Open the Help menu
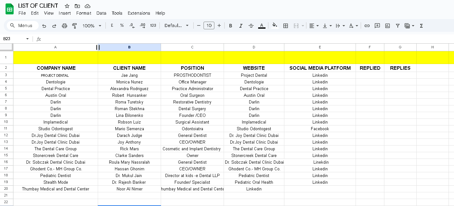This screenshot has height=206, width=454. point(160,13)
